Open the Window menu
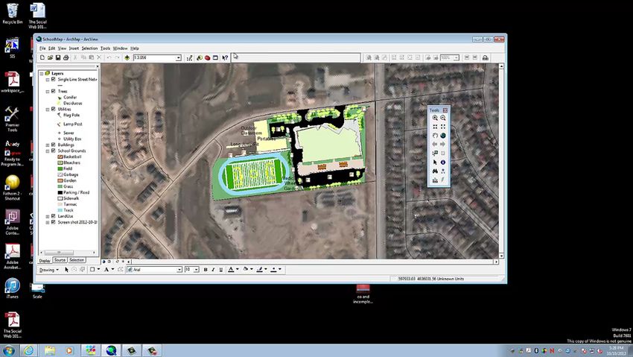This screenshot has width=633, height=357. point(120,48)
